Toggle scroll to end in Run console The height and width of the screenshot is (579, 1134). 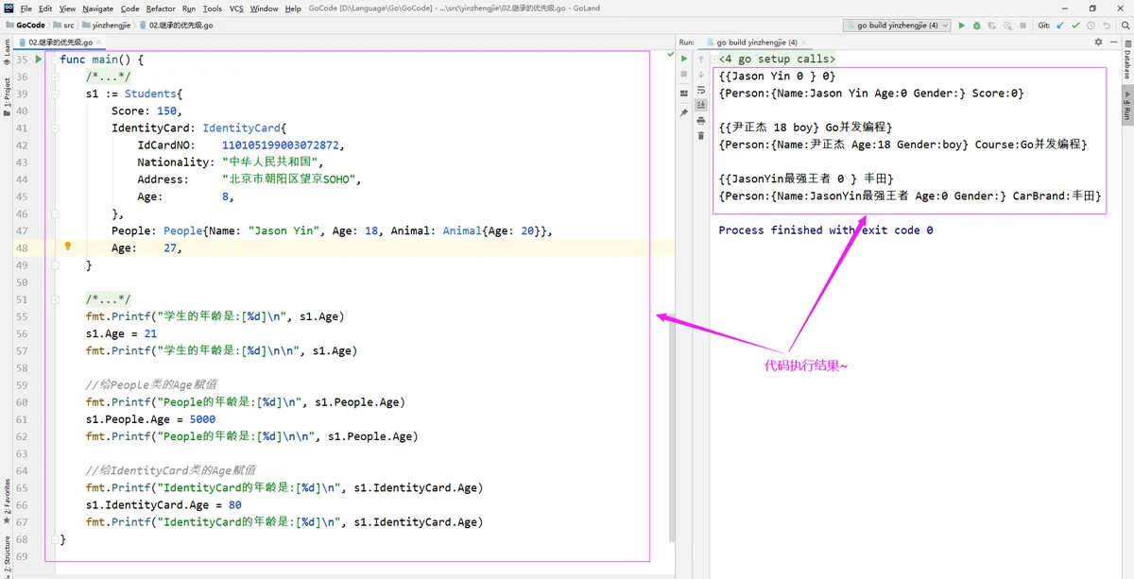point(701,106)
